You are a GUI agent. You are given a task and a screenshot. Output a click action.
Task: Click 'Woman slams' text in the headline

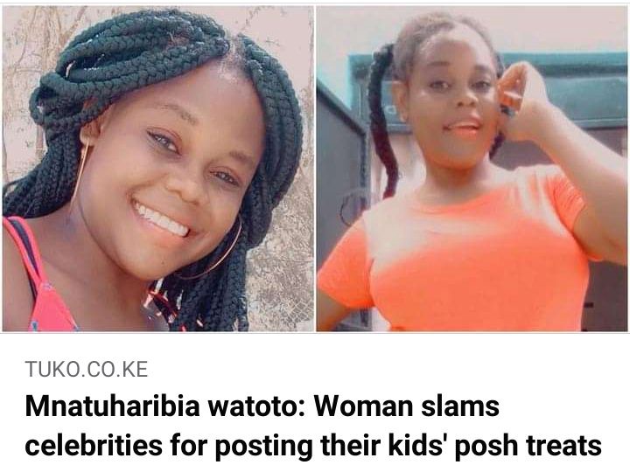(x=406, y=406)
